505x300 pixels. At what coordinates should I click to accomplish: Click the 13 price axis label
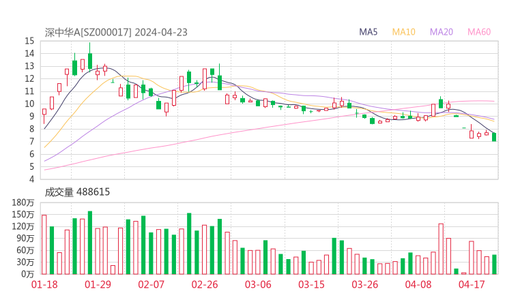[29, 66]
